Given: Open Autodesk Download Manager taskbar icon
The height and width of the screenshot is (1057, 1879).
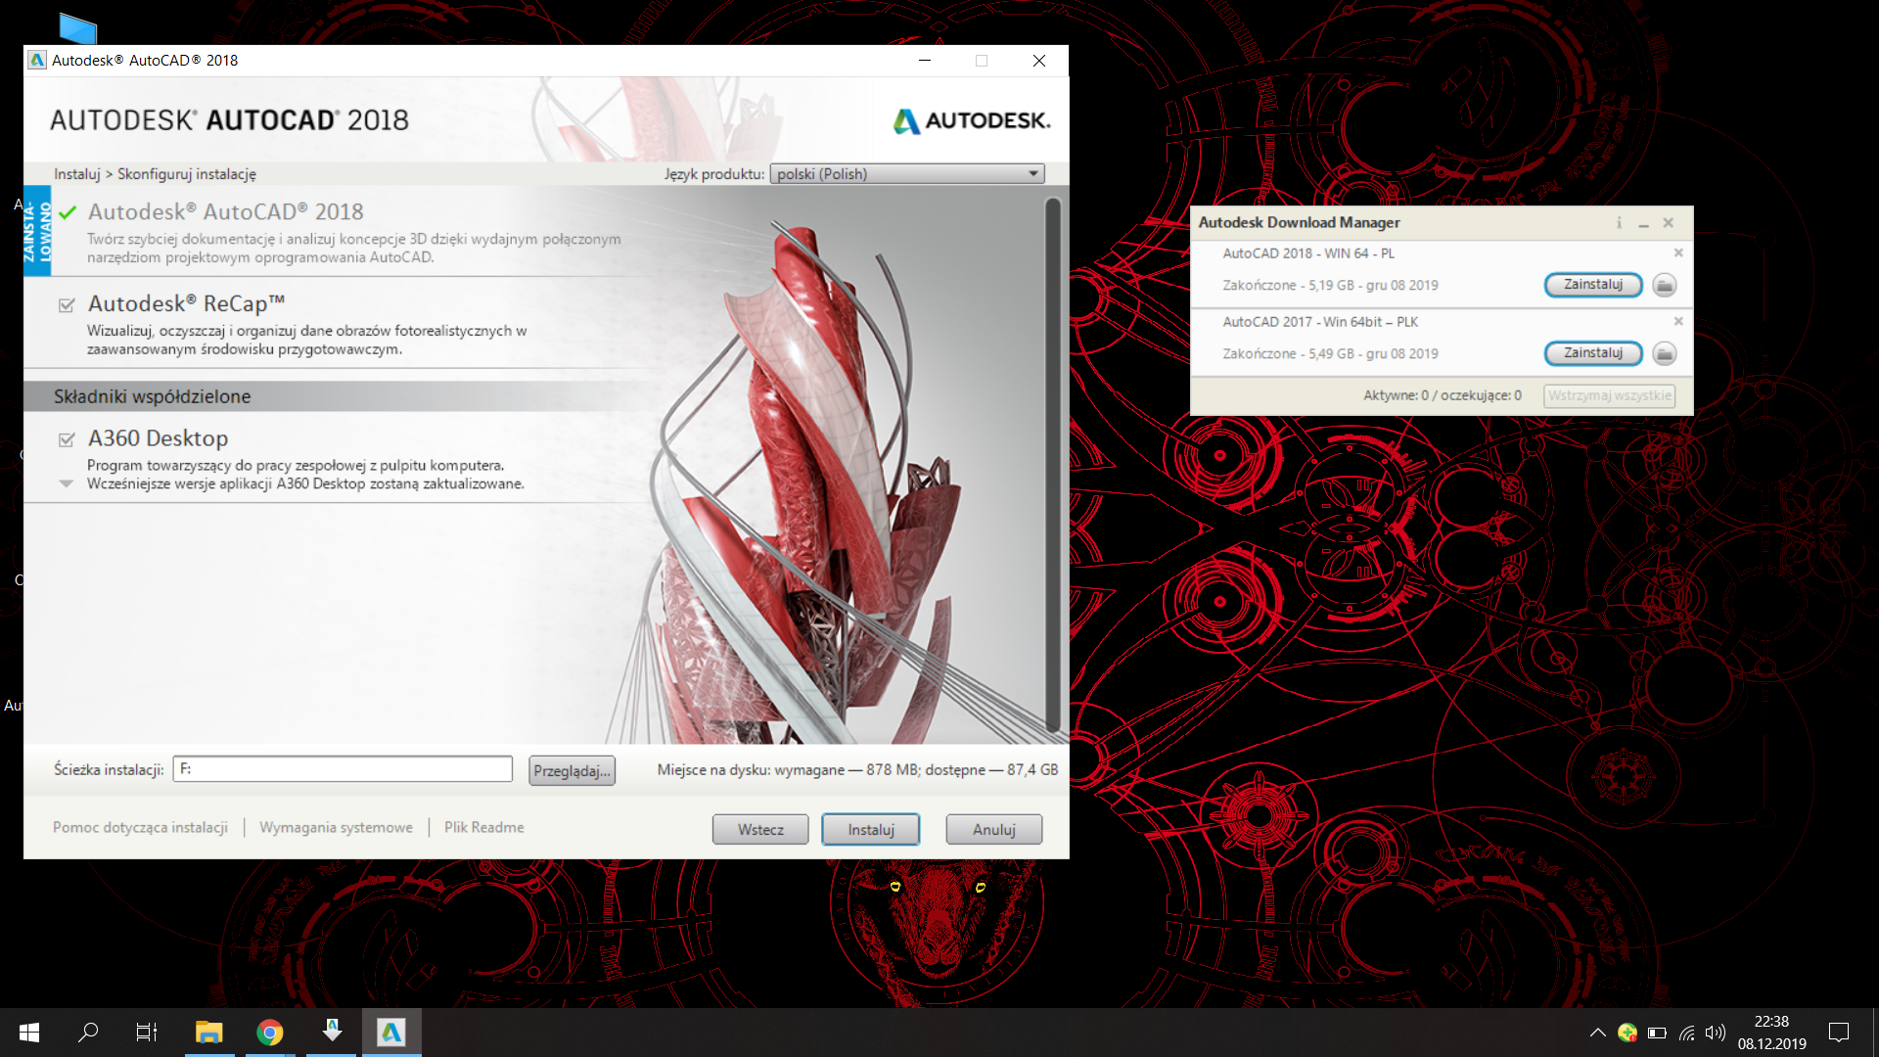Looking at the screenshot, I should pos(332,1032).
